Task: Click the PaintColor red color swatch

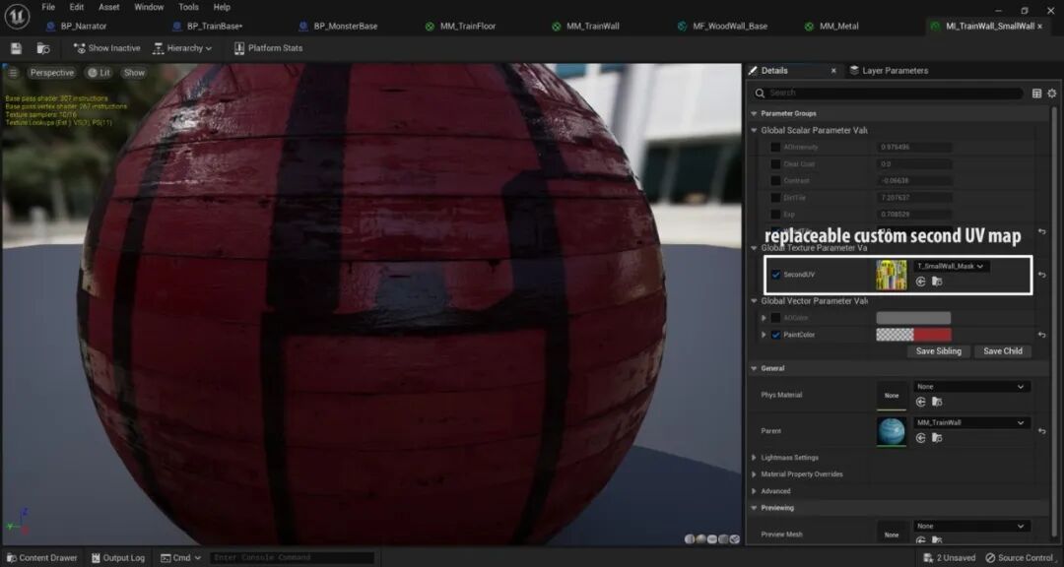Action: click(x=913, y=335)
